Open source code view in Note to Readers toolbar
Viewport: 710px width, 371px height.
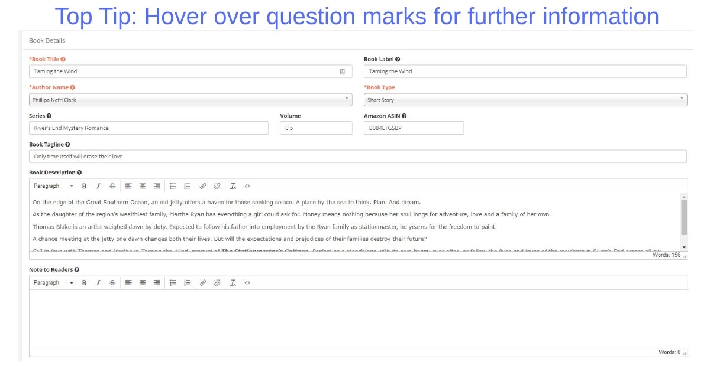247,283
